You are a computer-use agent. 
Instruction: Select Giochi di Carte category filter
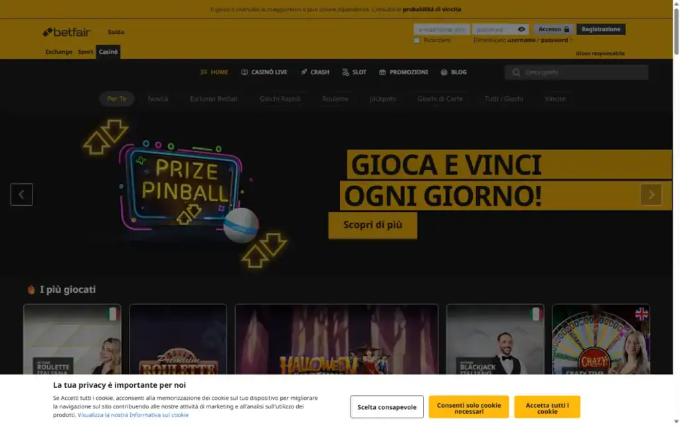pos(440,99)
